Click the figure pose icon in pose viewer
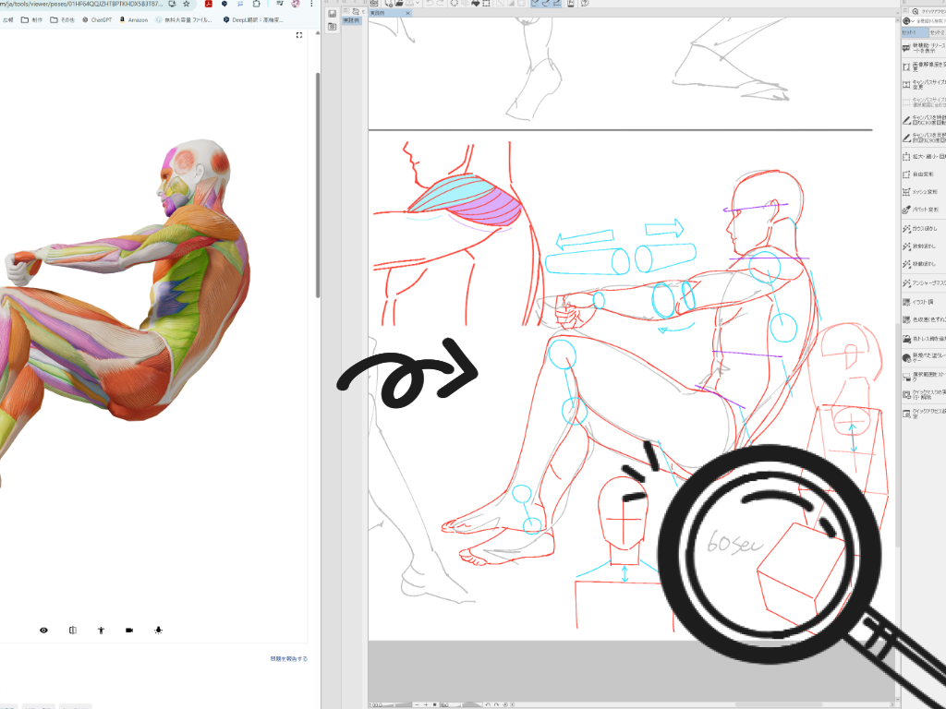 (101, 630)
